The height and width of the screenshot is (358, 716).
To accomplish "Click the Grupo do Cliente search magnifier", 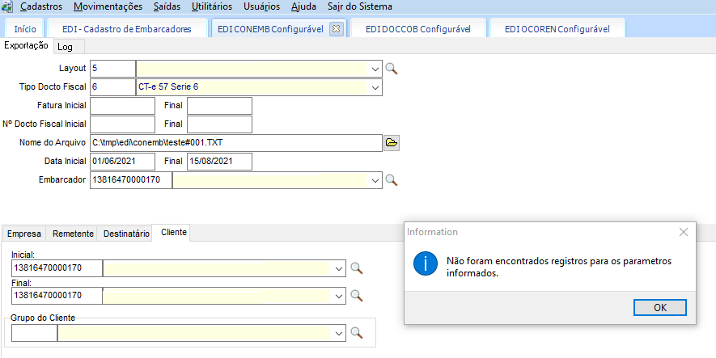I will (x=356, y=332).
